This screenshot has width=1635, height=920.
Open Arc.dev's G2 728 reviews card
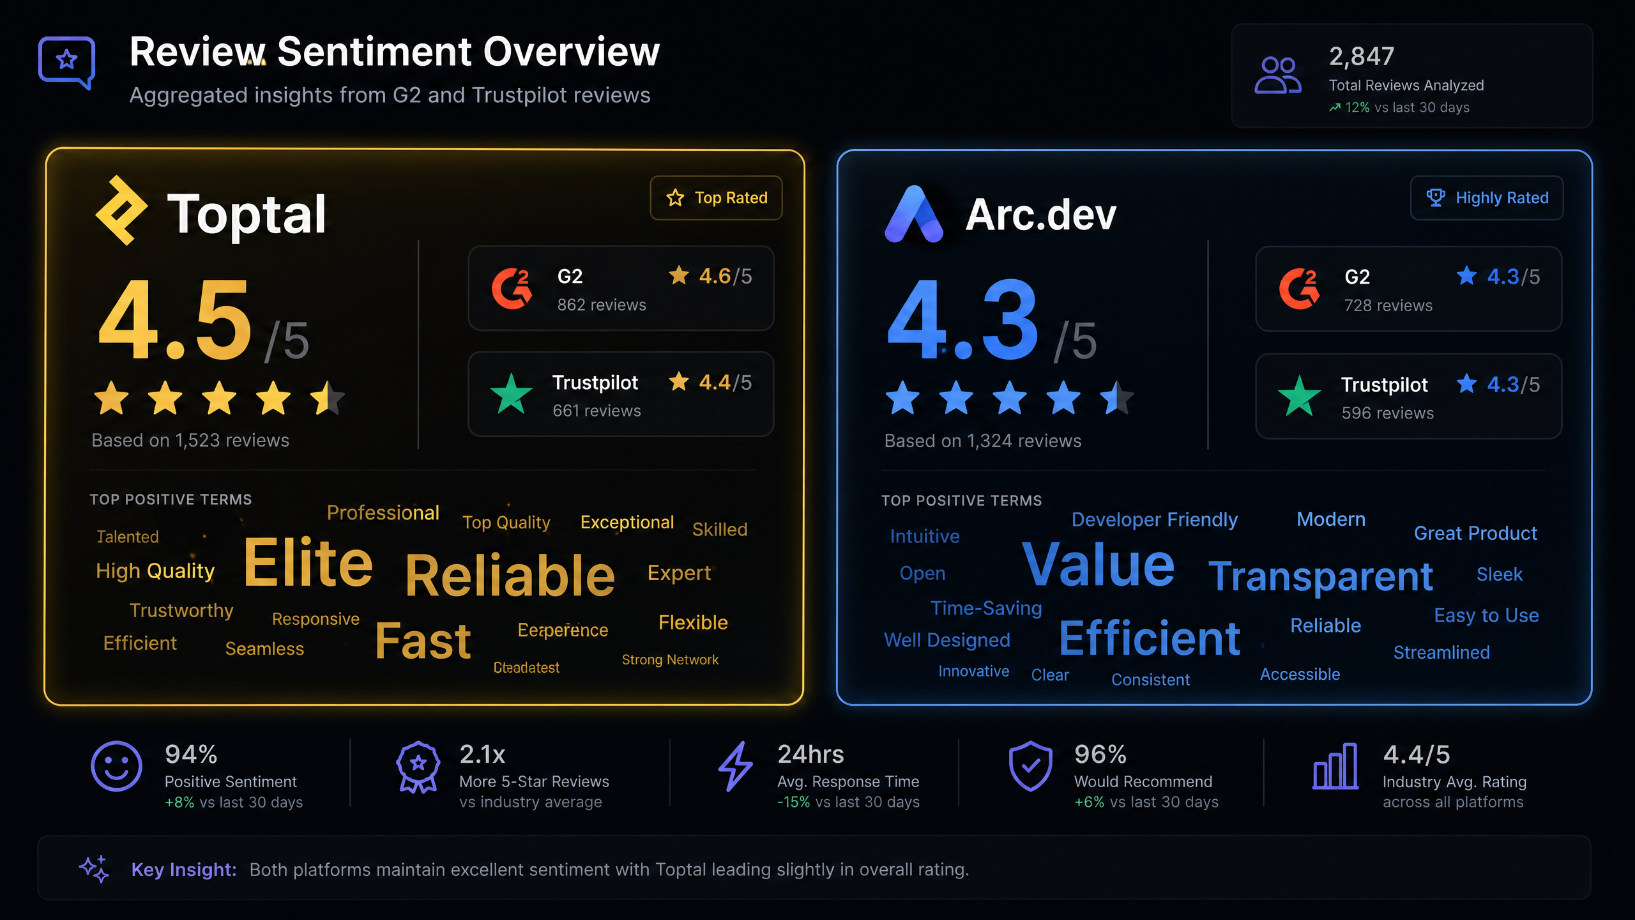(1408, 289)
